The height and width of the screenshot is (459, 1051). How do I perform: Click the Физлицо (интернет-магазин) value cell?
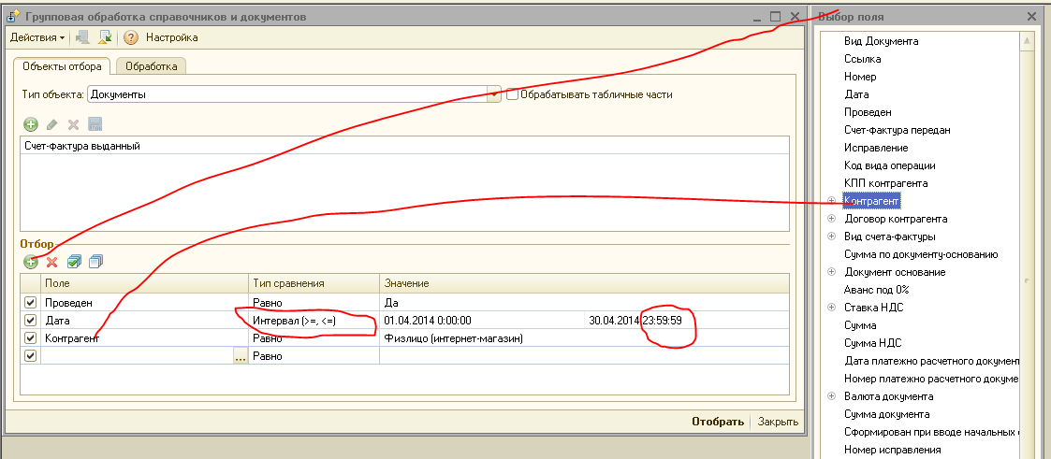click(584, 338)
